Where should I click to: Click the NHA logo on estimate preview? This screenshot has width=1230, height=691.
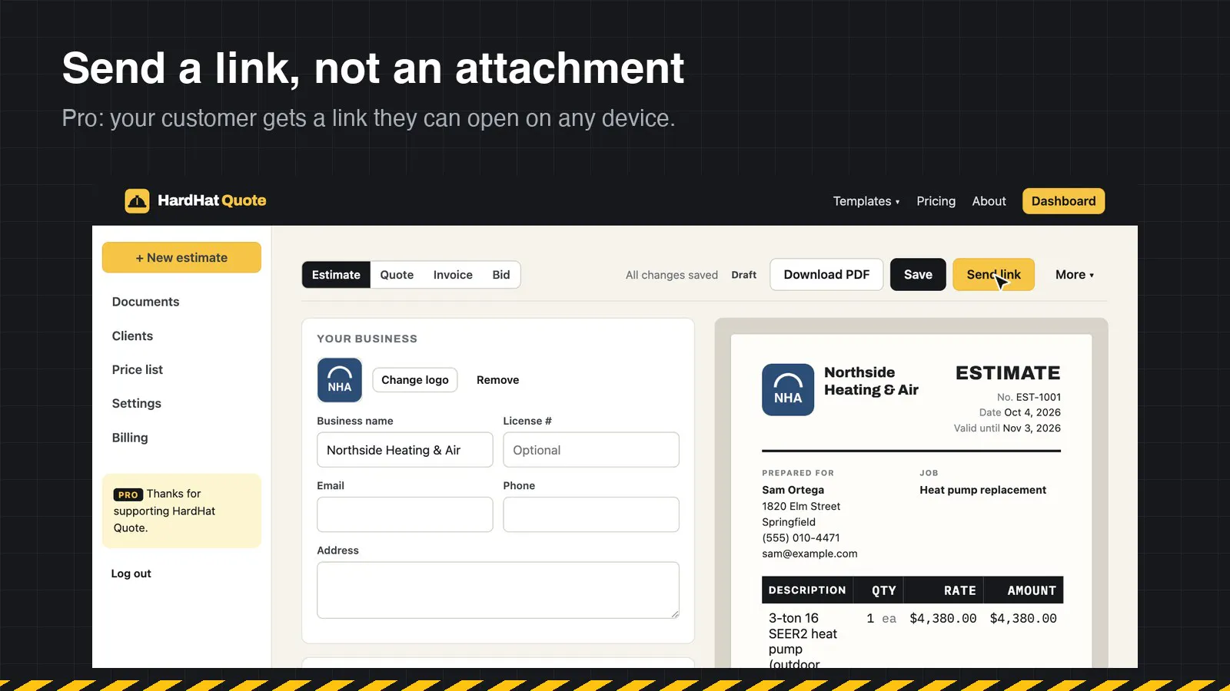(788, 390)
